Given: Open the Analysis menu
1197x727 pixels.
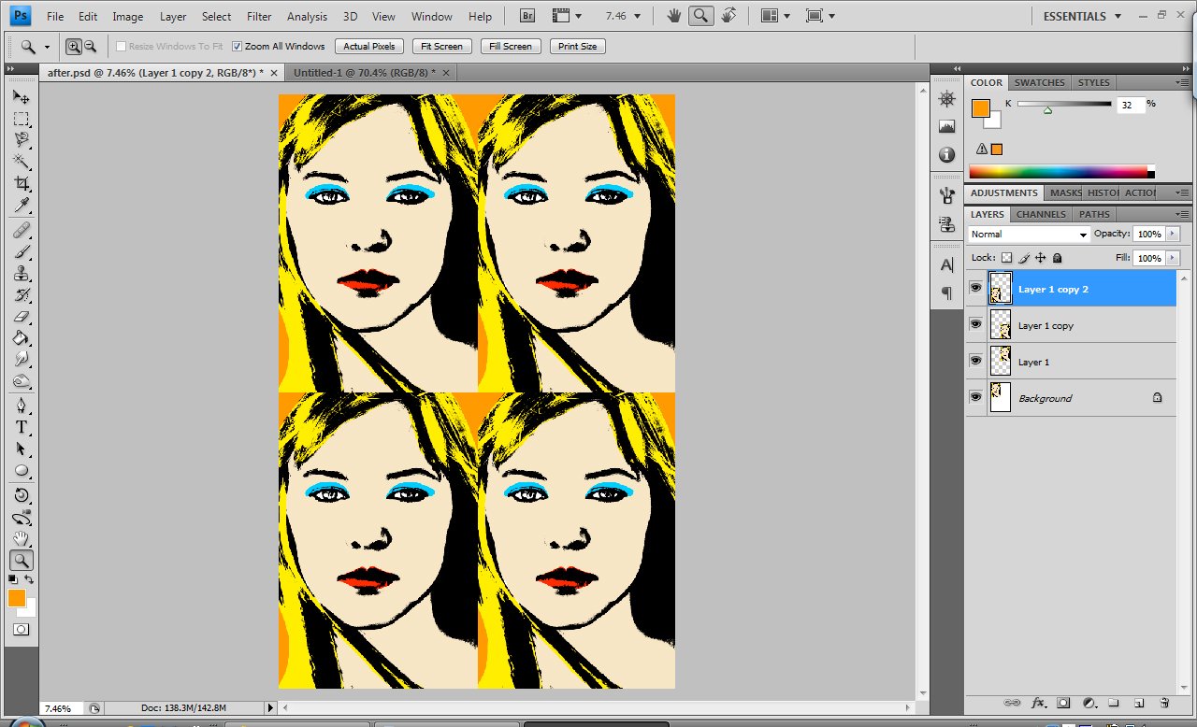Looking at the screenshot, I should click(307, 17).
